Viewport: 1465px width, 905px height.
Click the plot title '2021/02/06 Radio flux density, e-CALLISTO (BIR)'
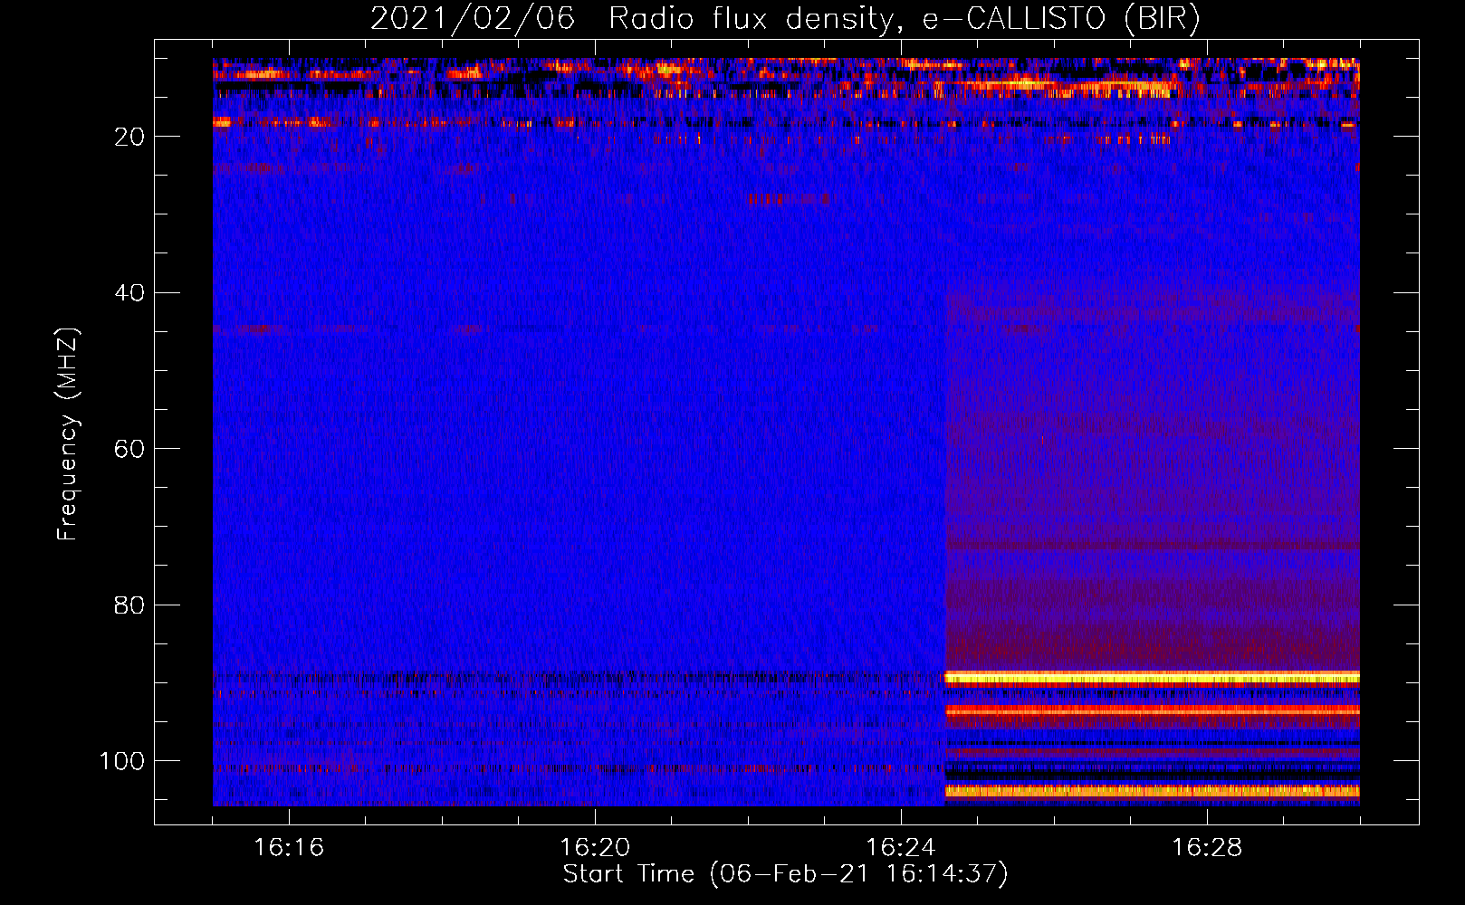point(785,19)
